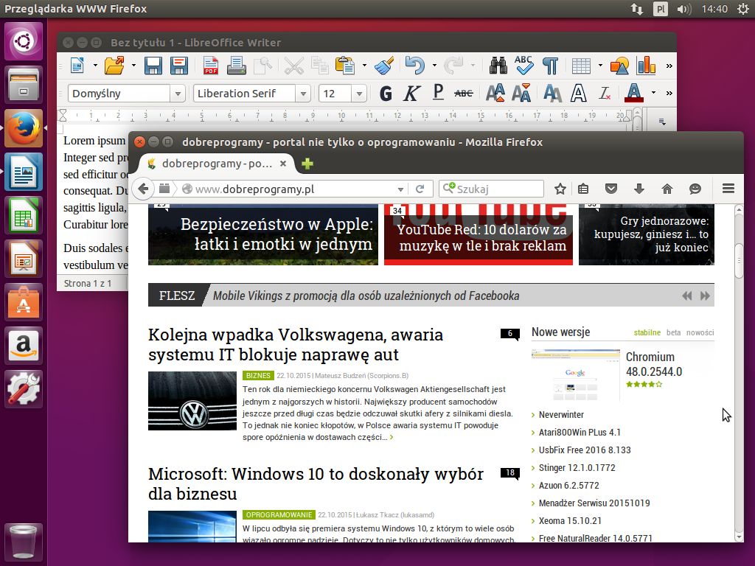The image size is (755, 566).
Task: Toggle italic K button in Writer
Action: 411,93
